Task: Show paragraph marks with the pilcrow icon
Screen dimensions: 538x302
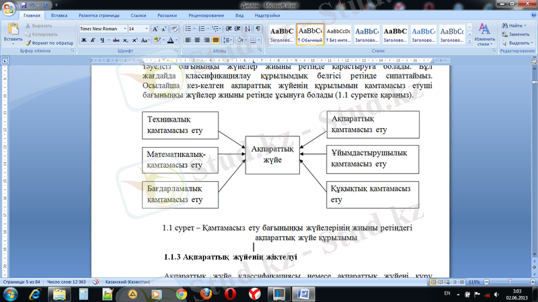Action: [258, 29]
